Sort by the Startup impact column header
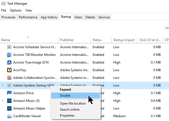The height and width of the screenshot is (121, 169). [x=124, y=39]
